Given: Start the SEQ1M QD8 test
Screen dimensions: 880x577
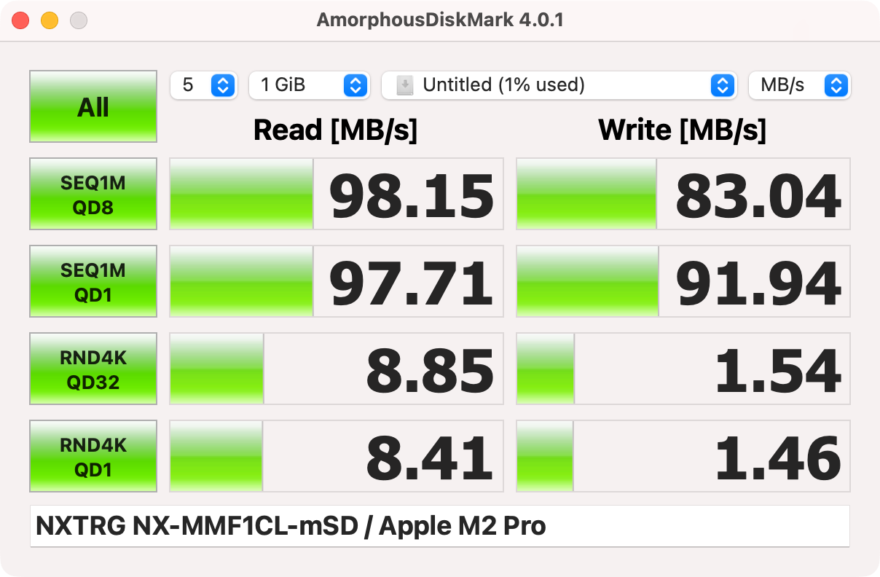Looking at the screenshot, I should click(x=93, y=194).
